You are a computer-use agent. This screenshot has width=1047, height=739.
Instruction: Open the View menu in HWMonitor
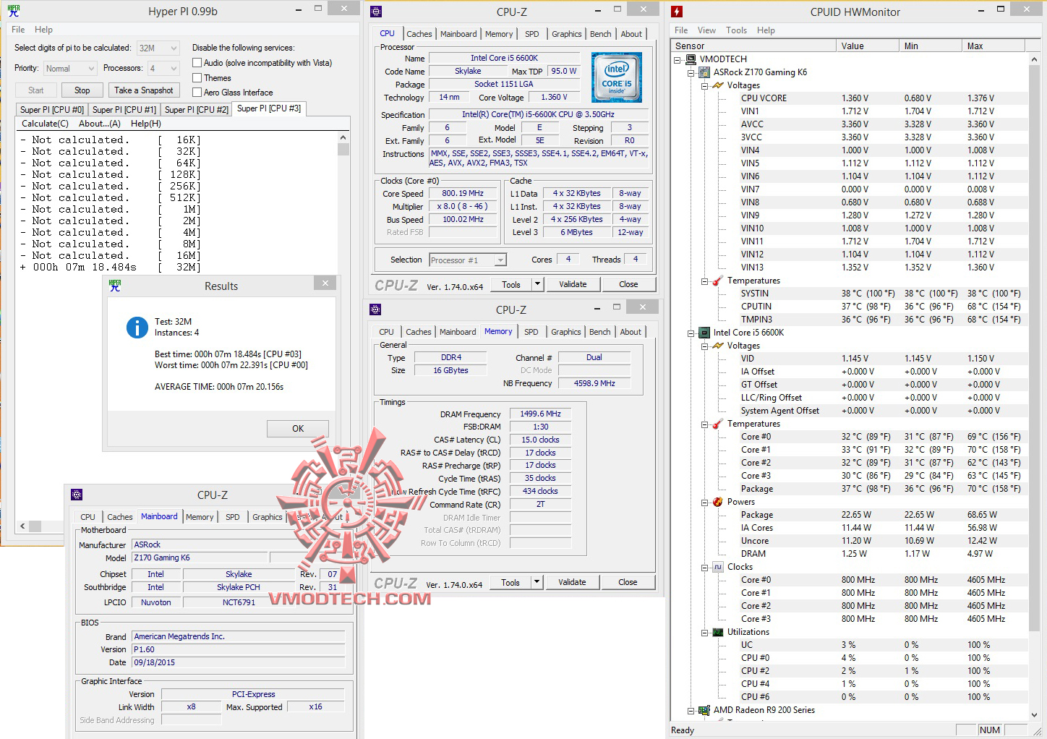706,30
